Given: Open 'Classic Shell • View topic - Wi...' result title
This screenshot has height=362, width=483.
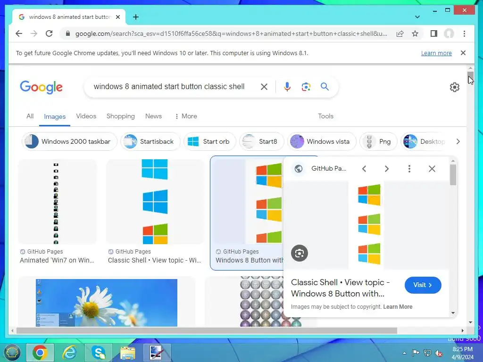Looking at the screenshot, I should [x=154, y=260].
